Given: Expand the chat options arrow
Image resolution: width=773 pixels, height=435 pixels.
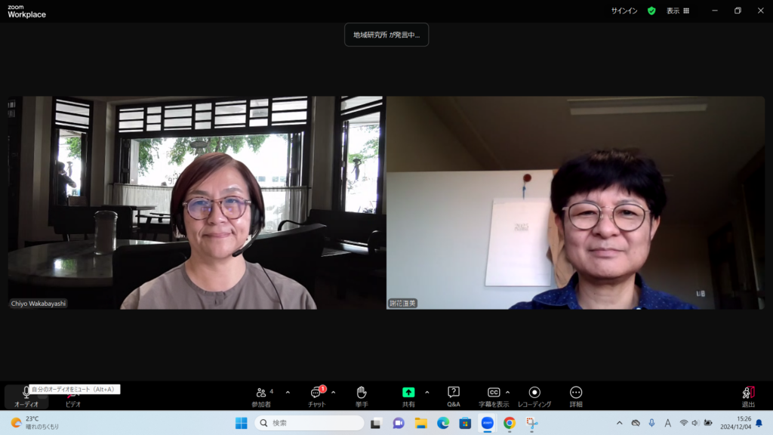Looking at the screenshot, I should point(334,393).
